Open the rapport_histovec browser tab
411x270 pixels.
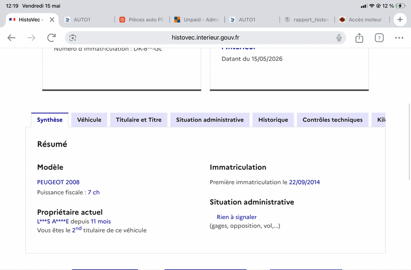(x=307, y=20)
